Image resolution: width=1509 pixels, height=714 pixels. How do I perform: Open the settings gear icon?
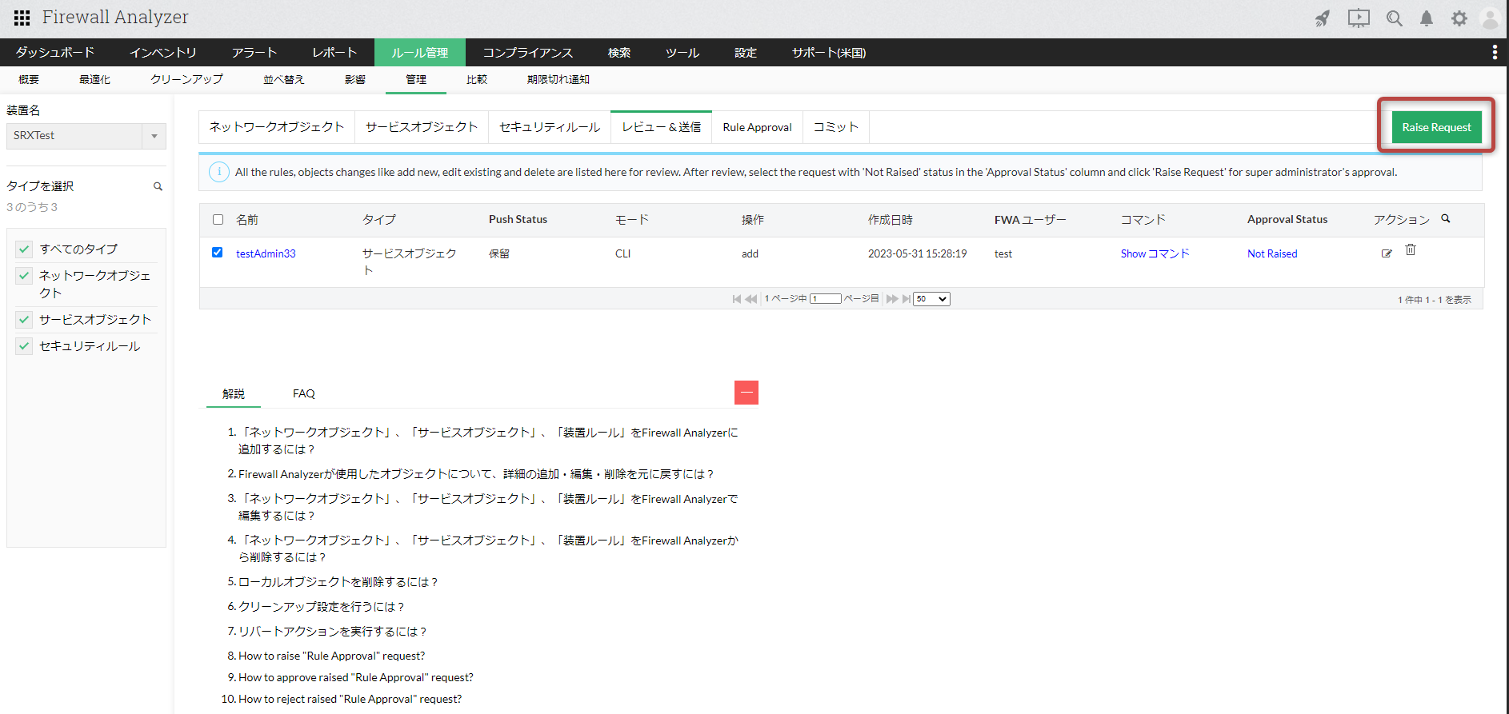[x=1459, y=18]
